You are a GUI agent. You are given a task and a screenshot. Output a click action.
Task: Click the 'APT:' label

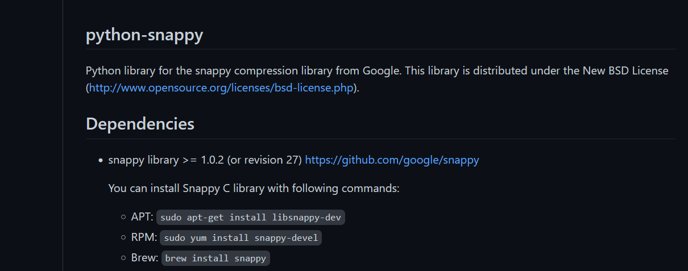click(142, 217)
